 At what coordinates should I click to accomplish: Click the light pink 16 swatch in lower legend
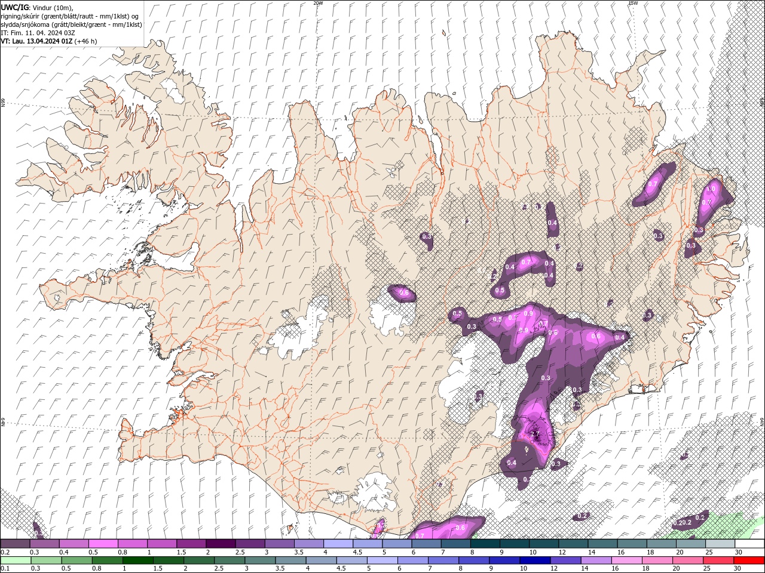pos(626,560)
